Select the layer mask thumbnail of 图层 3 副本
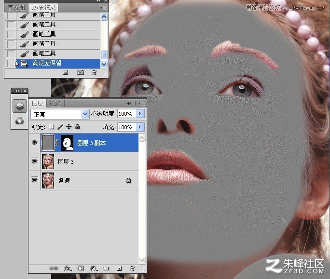 coord(67,143)
